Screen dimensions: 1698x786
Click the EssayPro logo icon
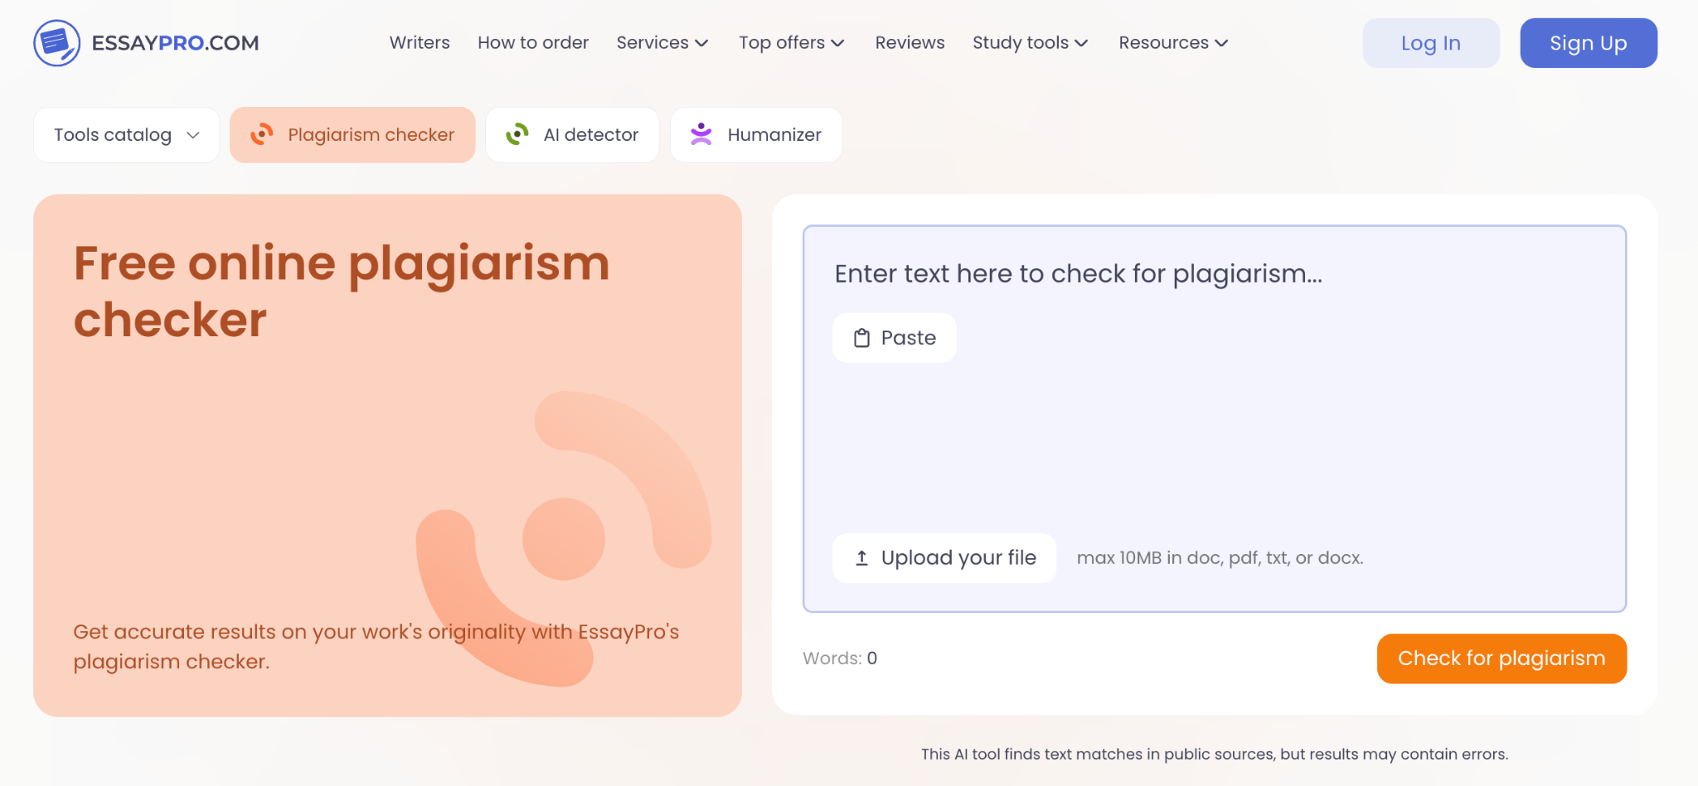55,42
